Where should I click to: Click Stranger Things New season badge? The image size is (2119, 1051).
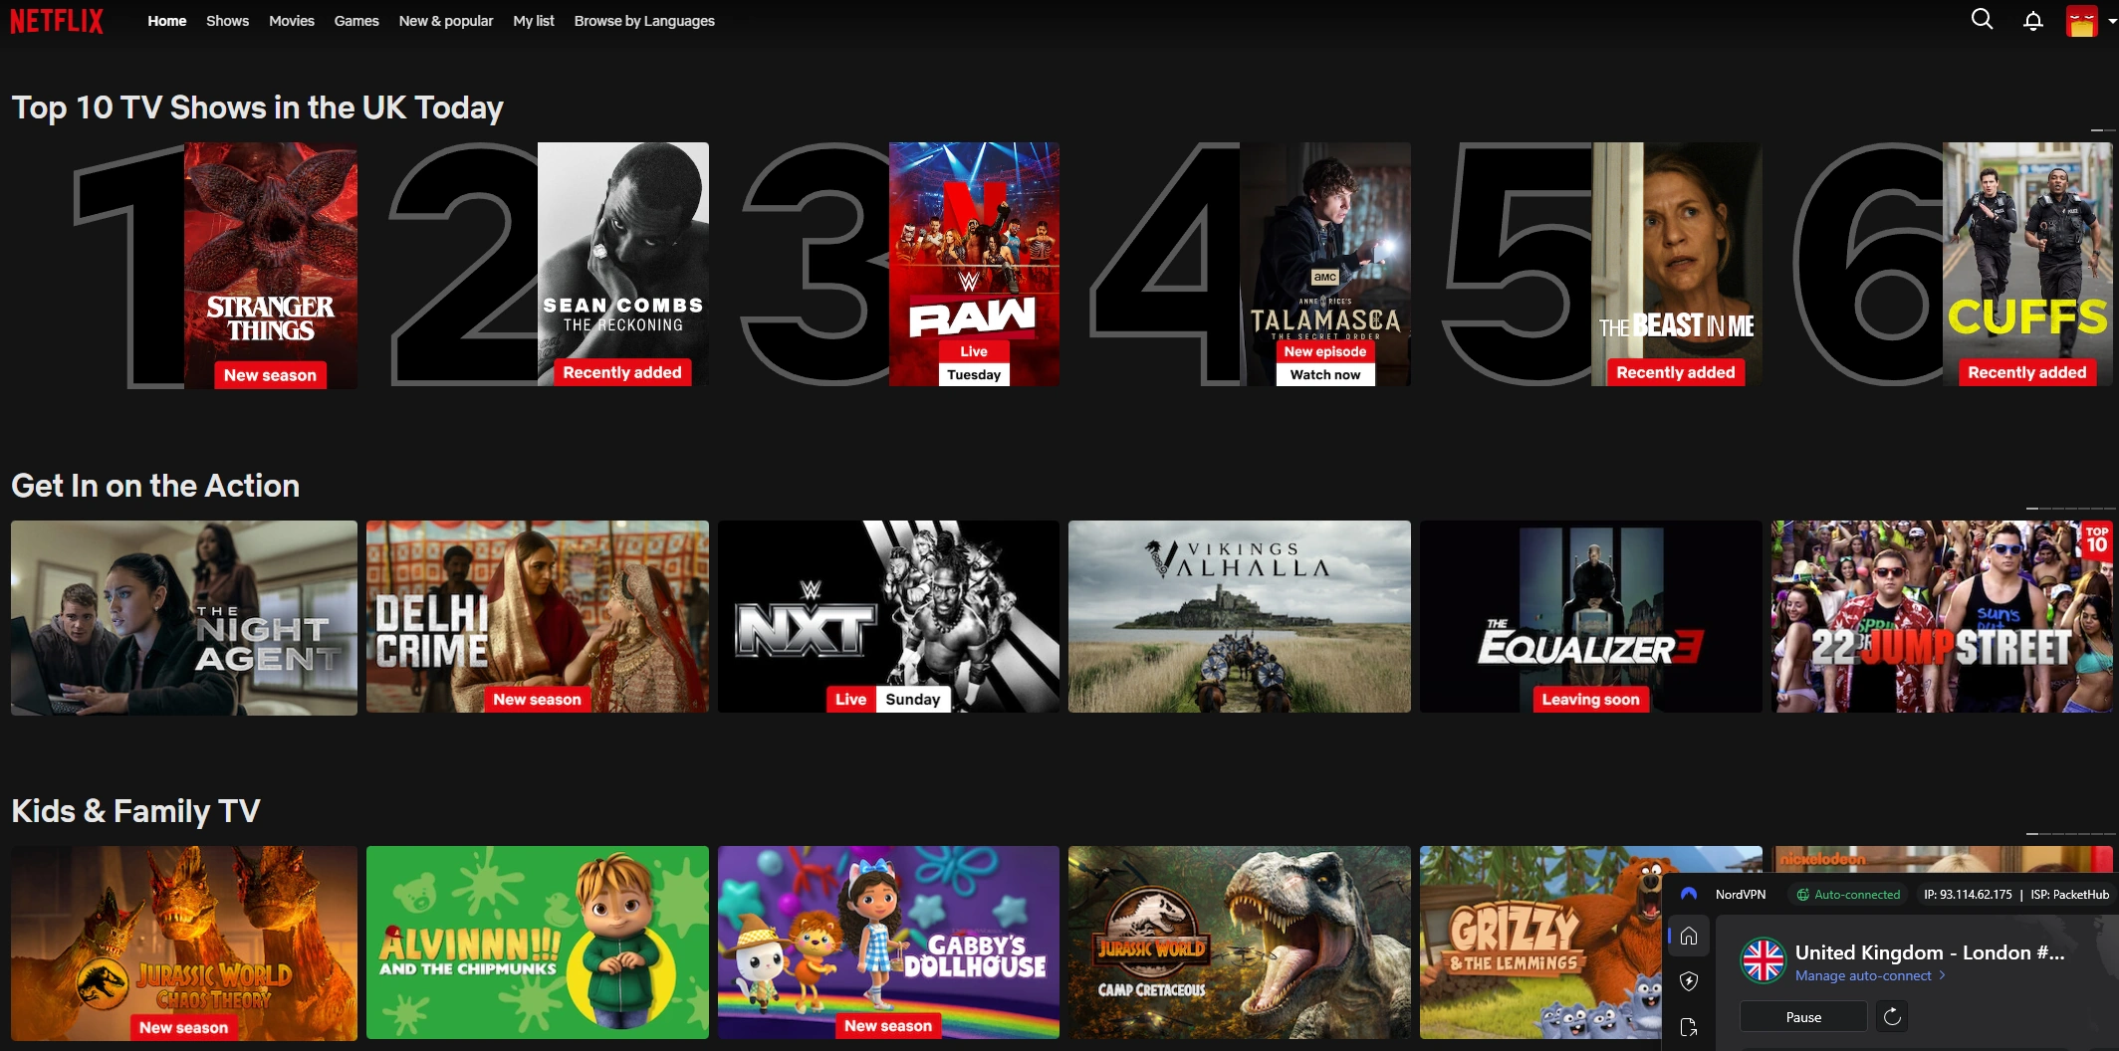270,375
